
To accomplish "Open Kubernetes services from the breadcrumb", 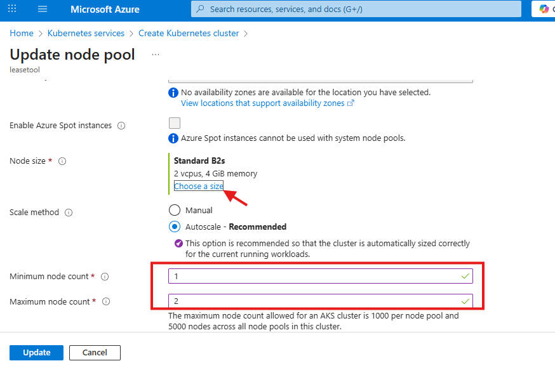I will 86,33.
